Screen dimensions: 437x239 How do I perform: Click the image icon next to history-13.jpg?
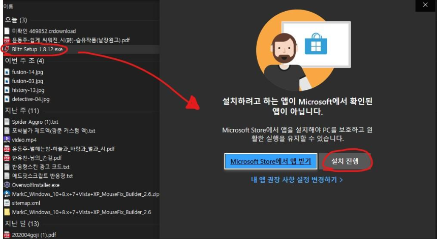point(7,90)
